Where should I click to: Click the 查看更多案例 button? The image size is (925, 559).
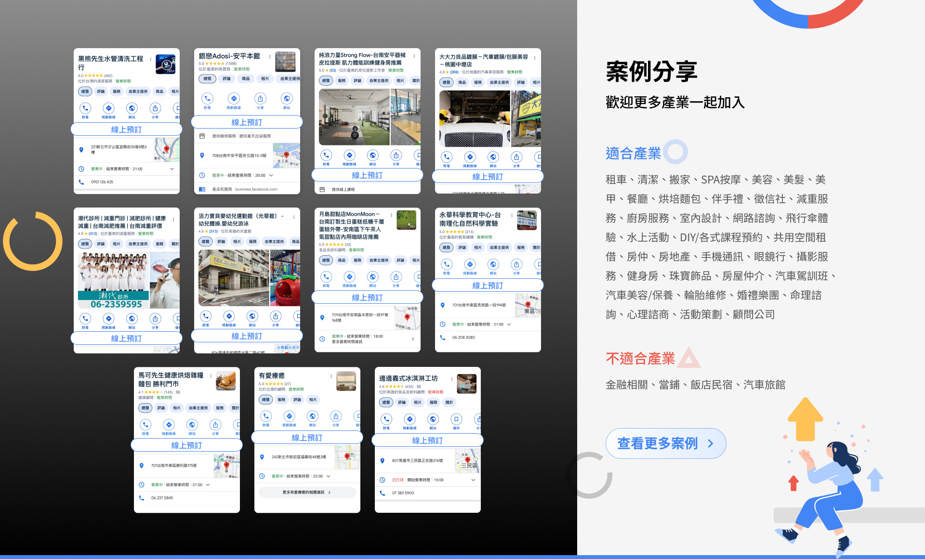(x=665, y=443)
